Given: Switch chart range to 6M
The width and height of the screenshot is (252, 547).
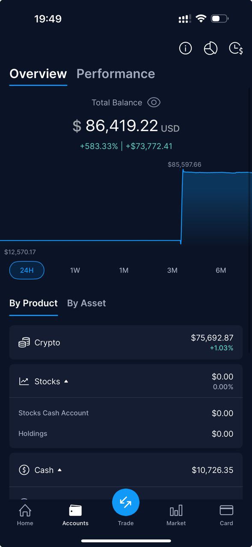Looking at the screenshot, I should 221,270.
